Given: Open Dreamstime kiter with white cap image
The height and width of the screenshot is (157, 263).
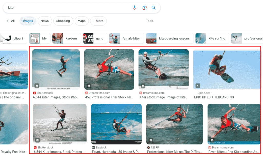Looking at the screenshot, I should [x=164, y=69].
